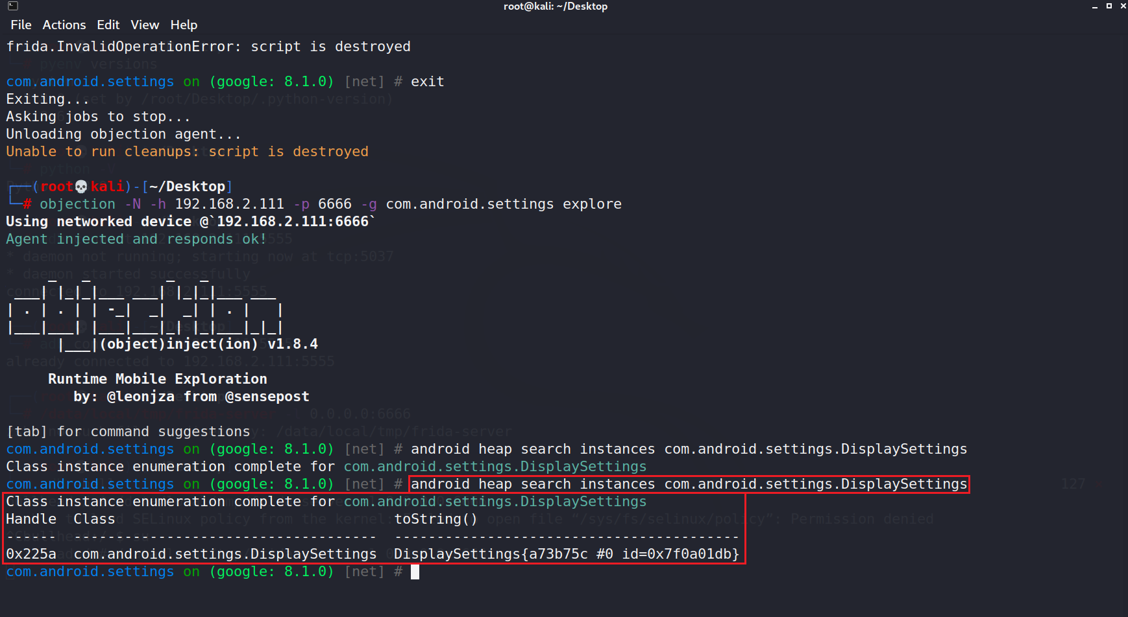Open the View menu
This screenshot has height=617, width=1128.
pos(145,25)
